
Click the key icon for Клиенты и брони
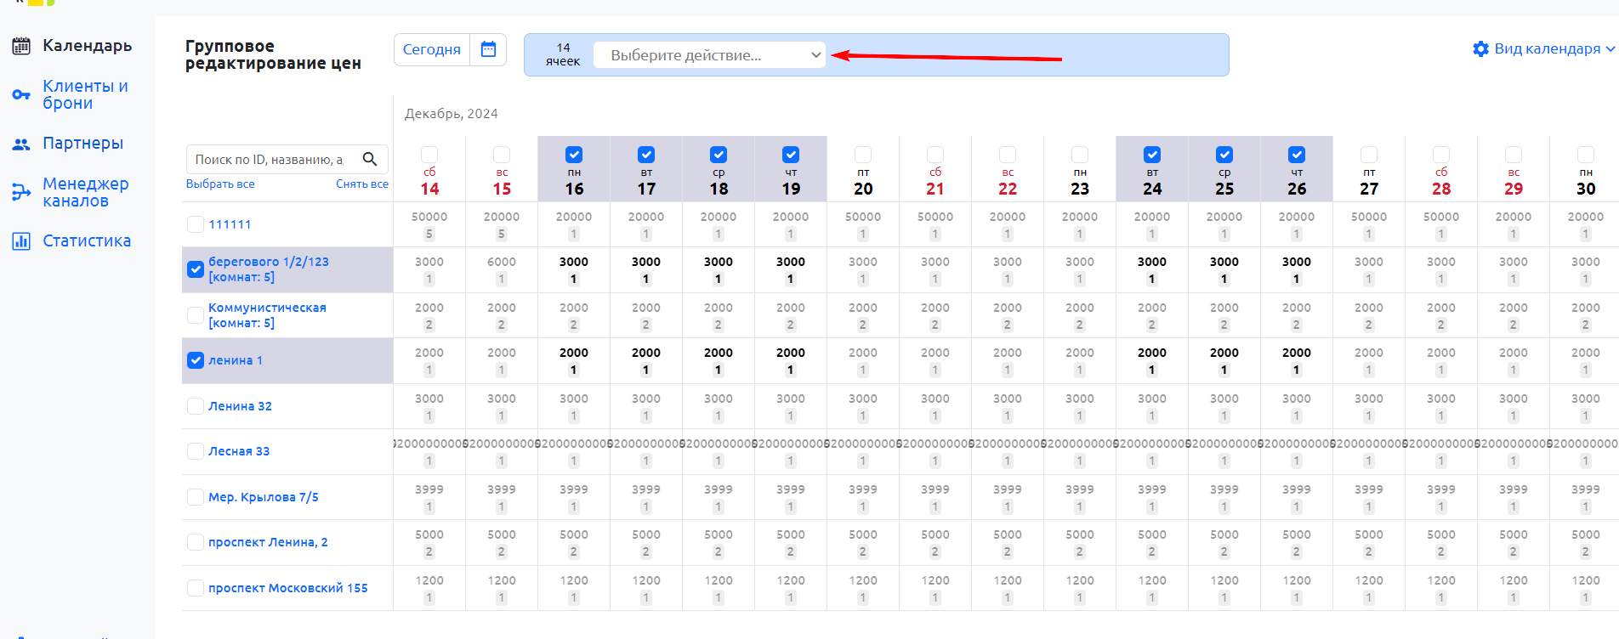click(21, 94)
